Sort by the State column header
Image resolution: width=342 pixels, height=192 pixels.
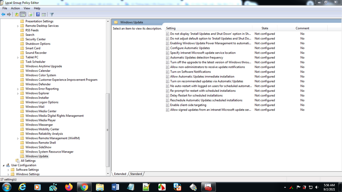(x=265, y=28)
